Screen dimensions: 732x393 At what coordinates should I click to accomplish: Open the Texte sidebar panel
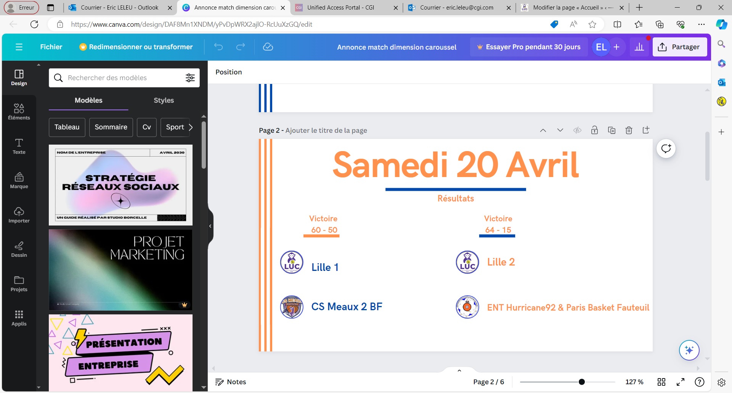(19, 146)
